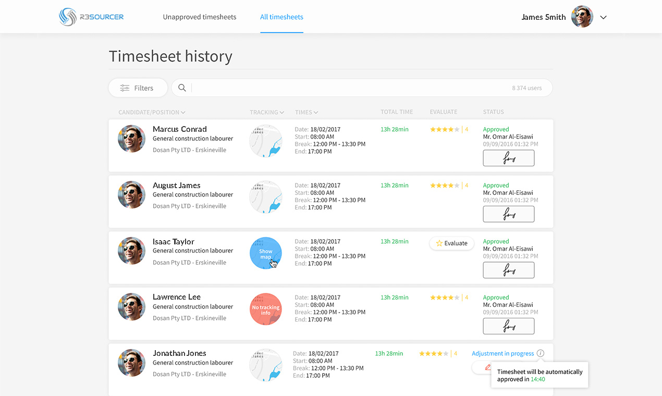Image resolution: width=662 pixels, height=396 pixels.
Task: Click the red No tracking info circle
Action: [266, 310]
